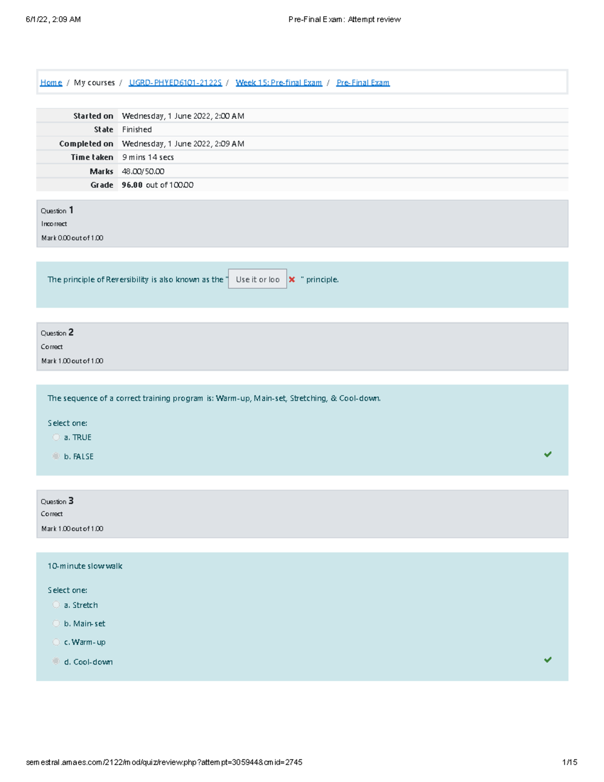
Task: Open the Pre-Final Exam link
Action: click(363, 82)
